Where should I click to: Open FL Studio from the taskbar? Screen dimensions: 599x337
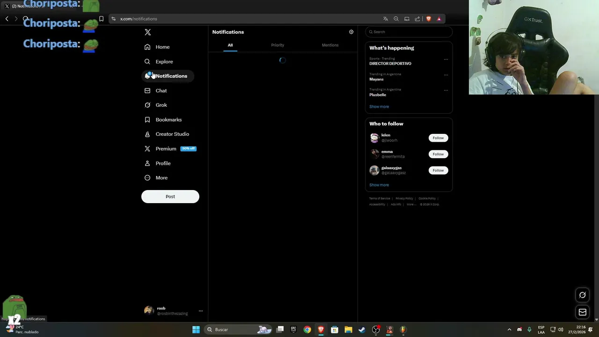pos(403,330)
